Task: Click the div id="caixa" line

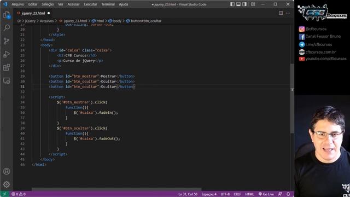Action: coord(80,50)
